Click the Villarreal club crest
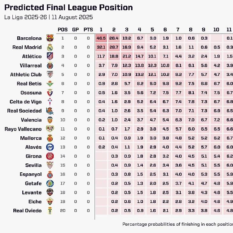Viewport: 233px width, 233px height. (50, 65)
